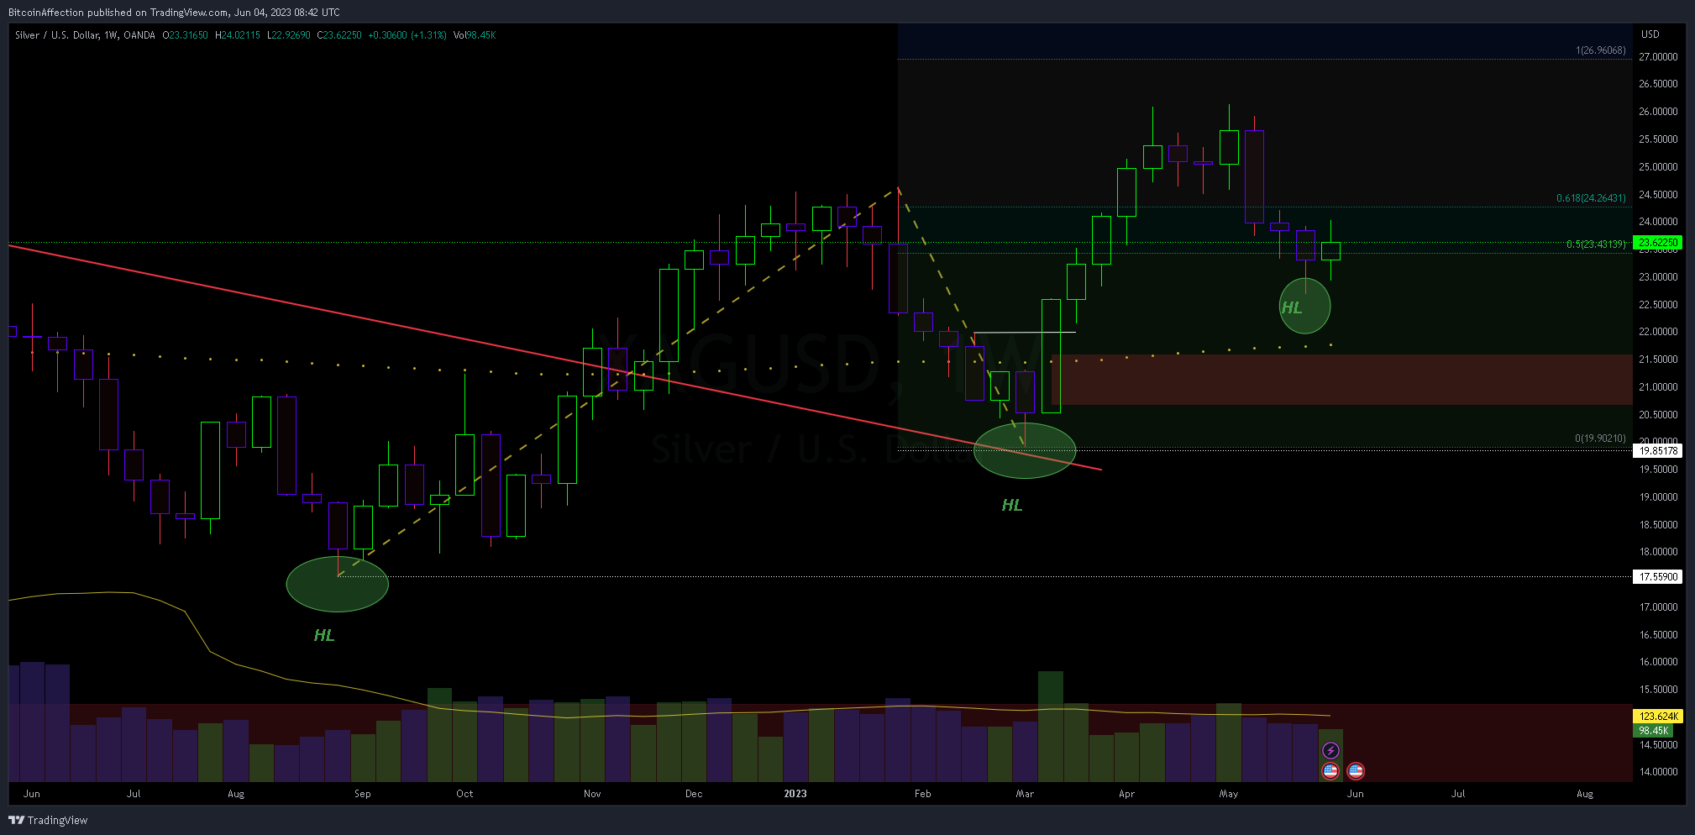Click the 22.00000 price axis label
The height and width of the screenshot is (835, 1695).
point(1658,332)
